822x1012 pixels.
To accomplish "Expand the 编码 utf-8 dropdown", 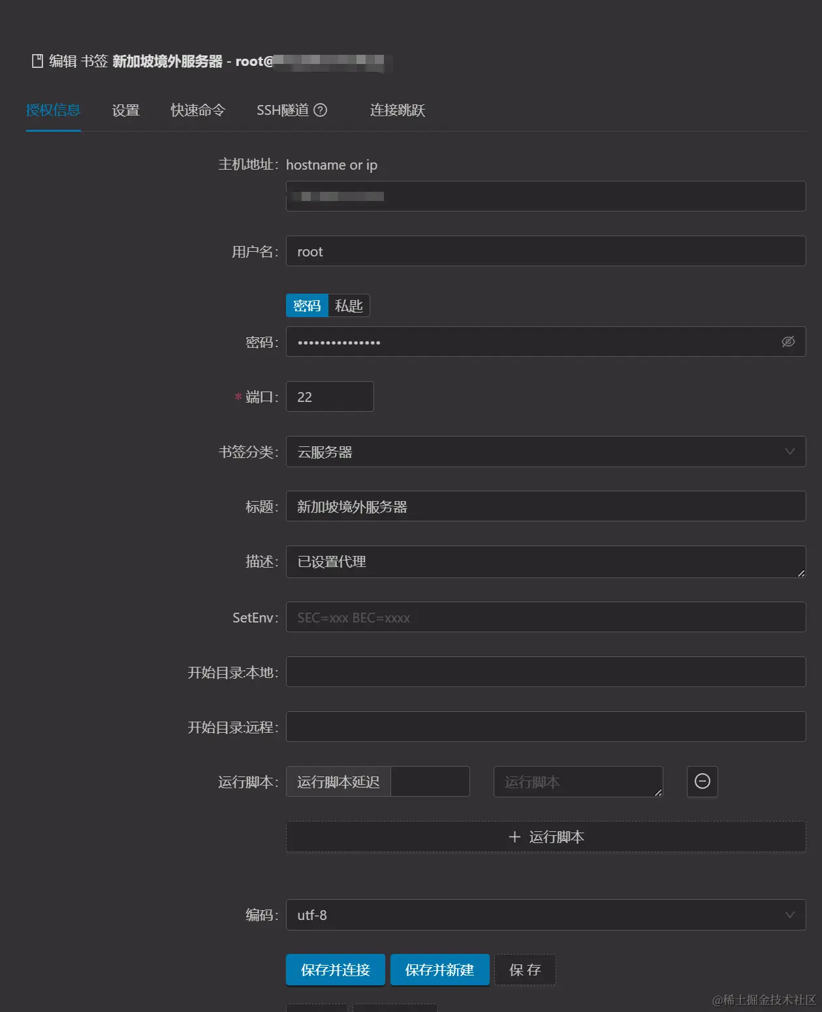I will pos(546,915).
